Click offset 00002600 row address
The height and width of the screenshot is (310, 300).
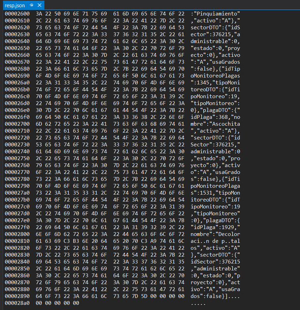click(17, 14)
